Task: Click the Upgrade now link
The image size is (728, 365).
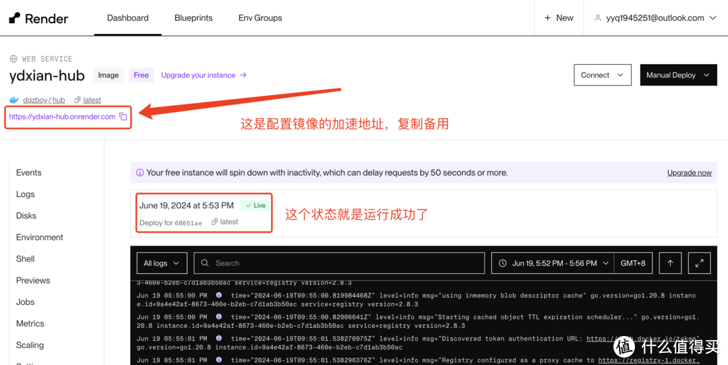Action: [x=689, y=173]
